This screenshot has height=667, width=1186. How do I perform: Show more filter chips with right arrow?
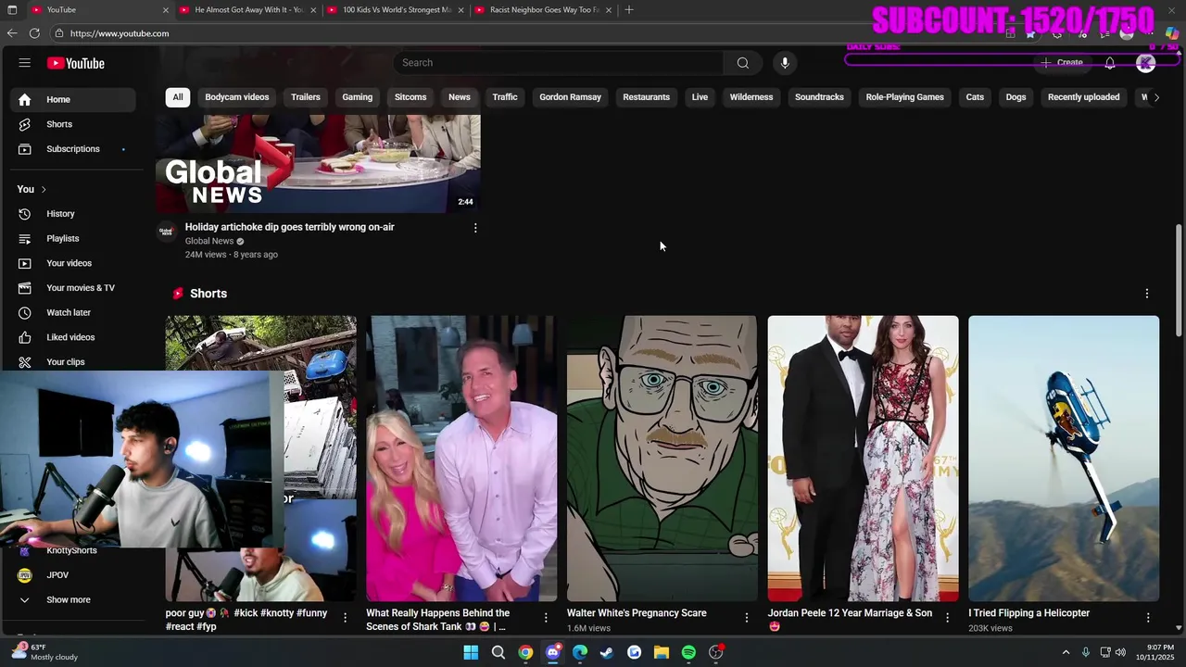[1155, 97]
